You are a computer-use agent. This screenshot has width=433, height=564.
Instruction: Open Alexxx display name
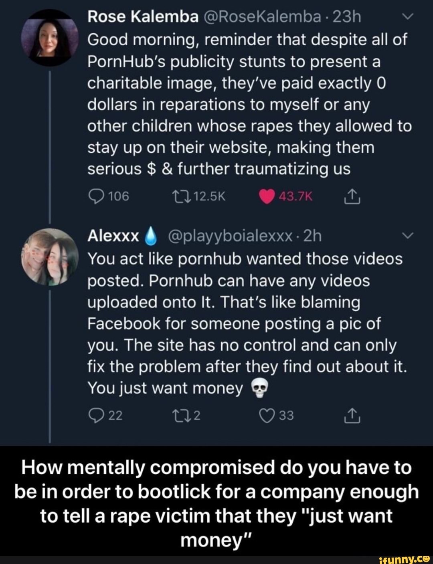click(x=113, y=236)
